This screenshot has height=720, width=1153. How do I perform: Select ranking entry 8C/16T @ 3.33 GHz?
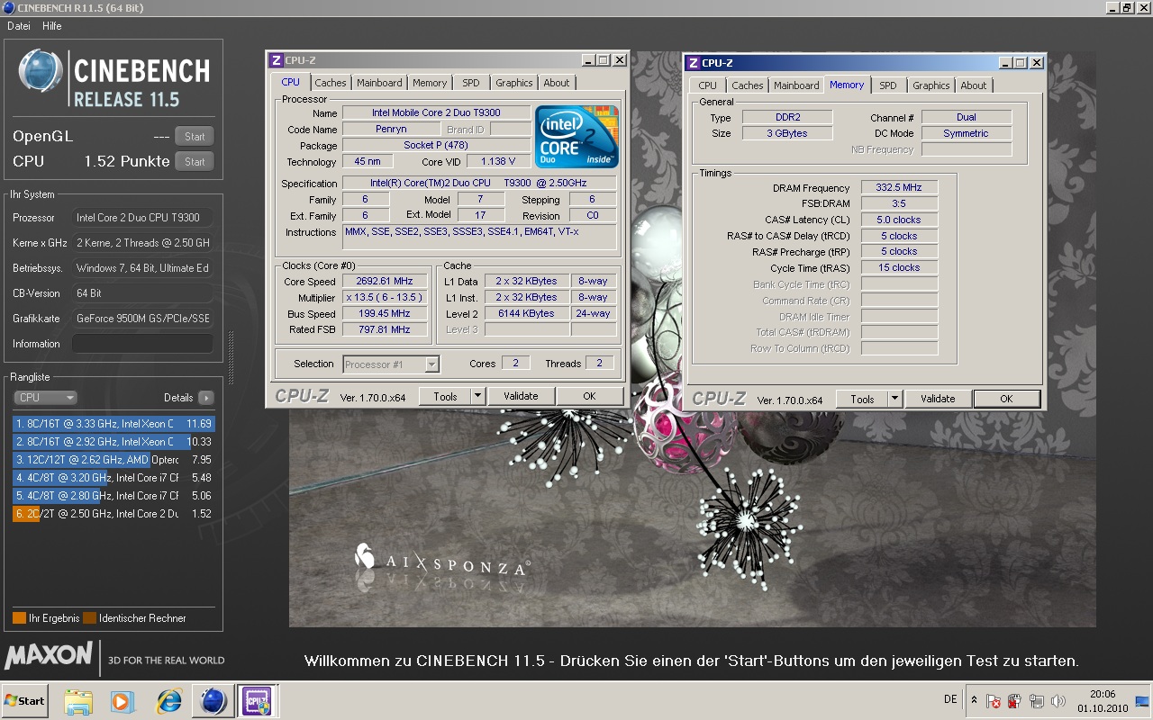[x=113, y=423]
